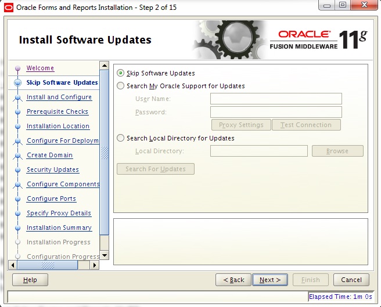Click the Configure Ports step icon

(x=17, y=199)
